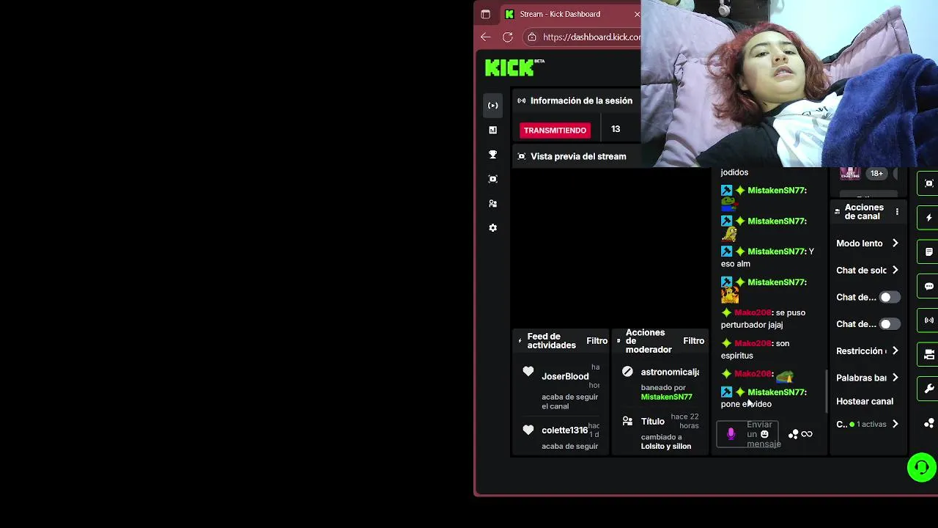This screenshot has height=528, width=938.
Task: Click the lock icon in the address bar
Action: click(x=532, y=37)
